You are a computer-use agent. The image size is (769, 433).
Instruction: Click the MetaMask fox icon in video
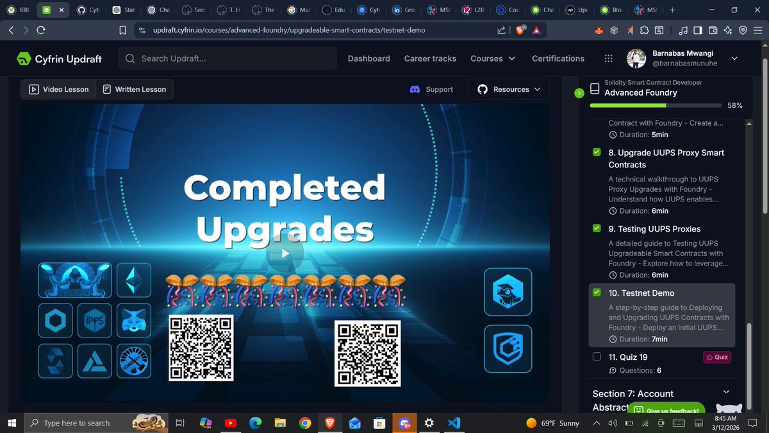pos(134,320)
